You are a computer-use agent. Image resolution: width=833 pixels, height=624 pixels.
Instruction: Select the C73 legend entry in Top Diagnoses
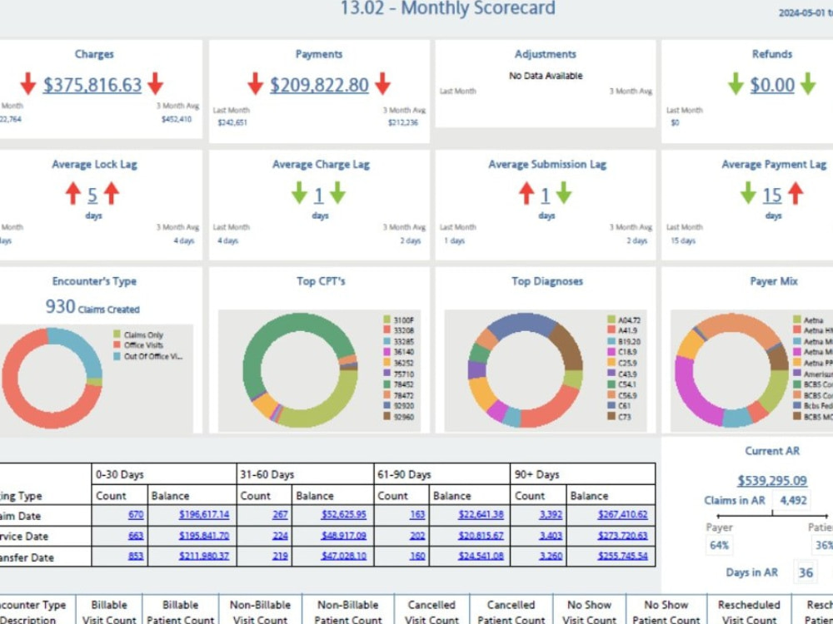click(x=620, y=417)
